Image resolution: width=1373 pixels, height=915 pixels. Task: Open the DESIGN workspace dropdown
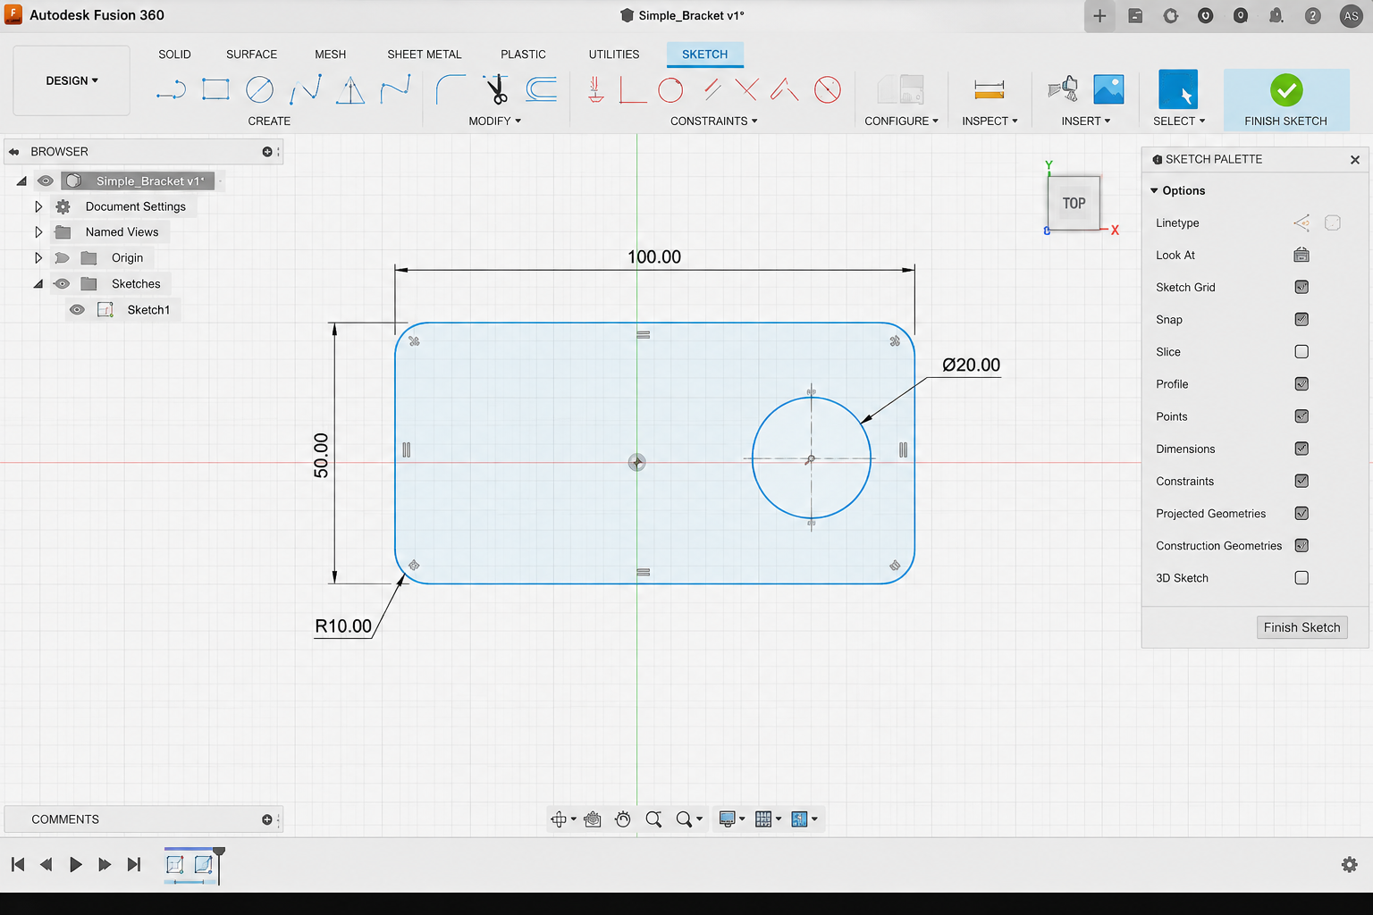tap(72, 80)
